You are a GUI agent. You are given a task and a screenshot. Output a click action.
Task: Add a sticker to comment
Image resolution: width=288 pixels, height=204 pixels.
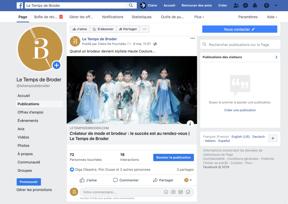tap(188, 192)
